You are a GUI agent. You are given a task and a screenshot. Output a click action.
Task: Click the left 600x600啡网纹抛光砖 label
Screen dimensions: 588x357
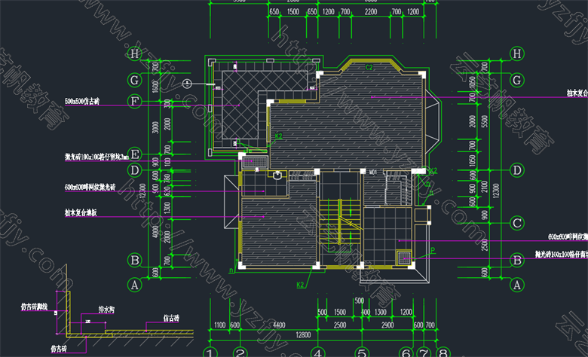(90, 187)
